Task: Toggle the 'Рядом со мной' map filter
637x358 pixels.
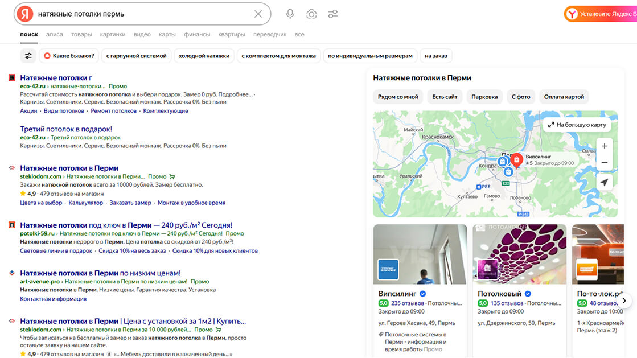Action: coord(398,97)
